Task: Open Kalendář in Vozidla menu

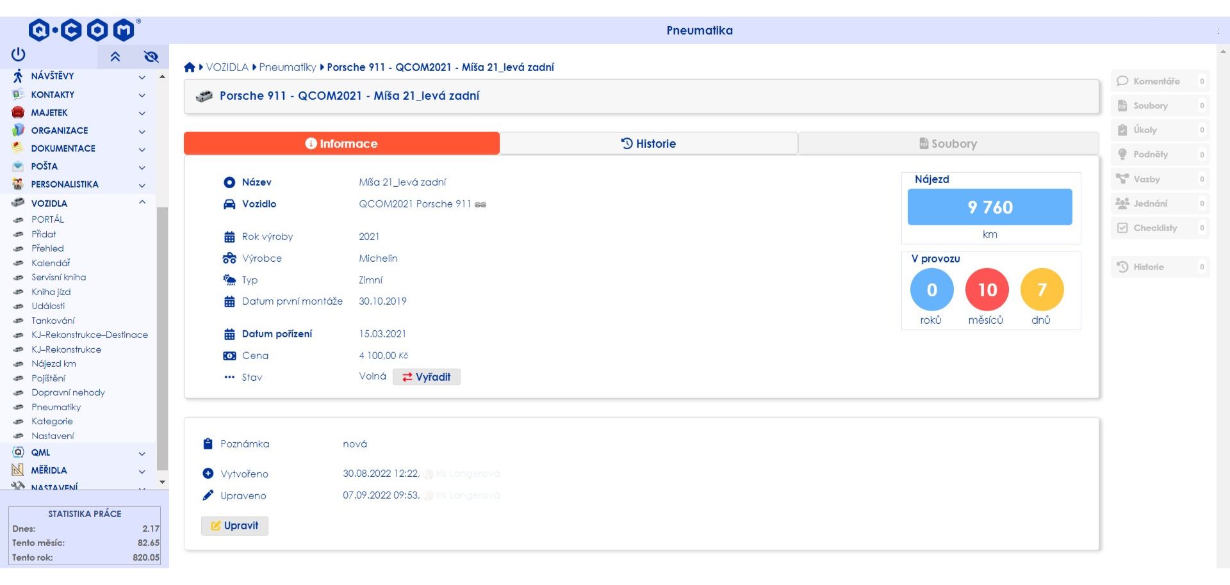Action: [x=51, y=263]
